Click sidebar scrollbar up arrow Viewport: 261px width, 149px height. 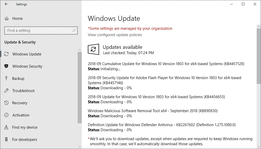[x=79, y=50]
